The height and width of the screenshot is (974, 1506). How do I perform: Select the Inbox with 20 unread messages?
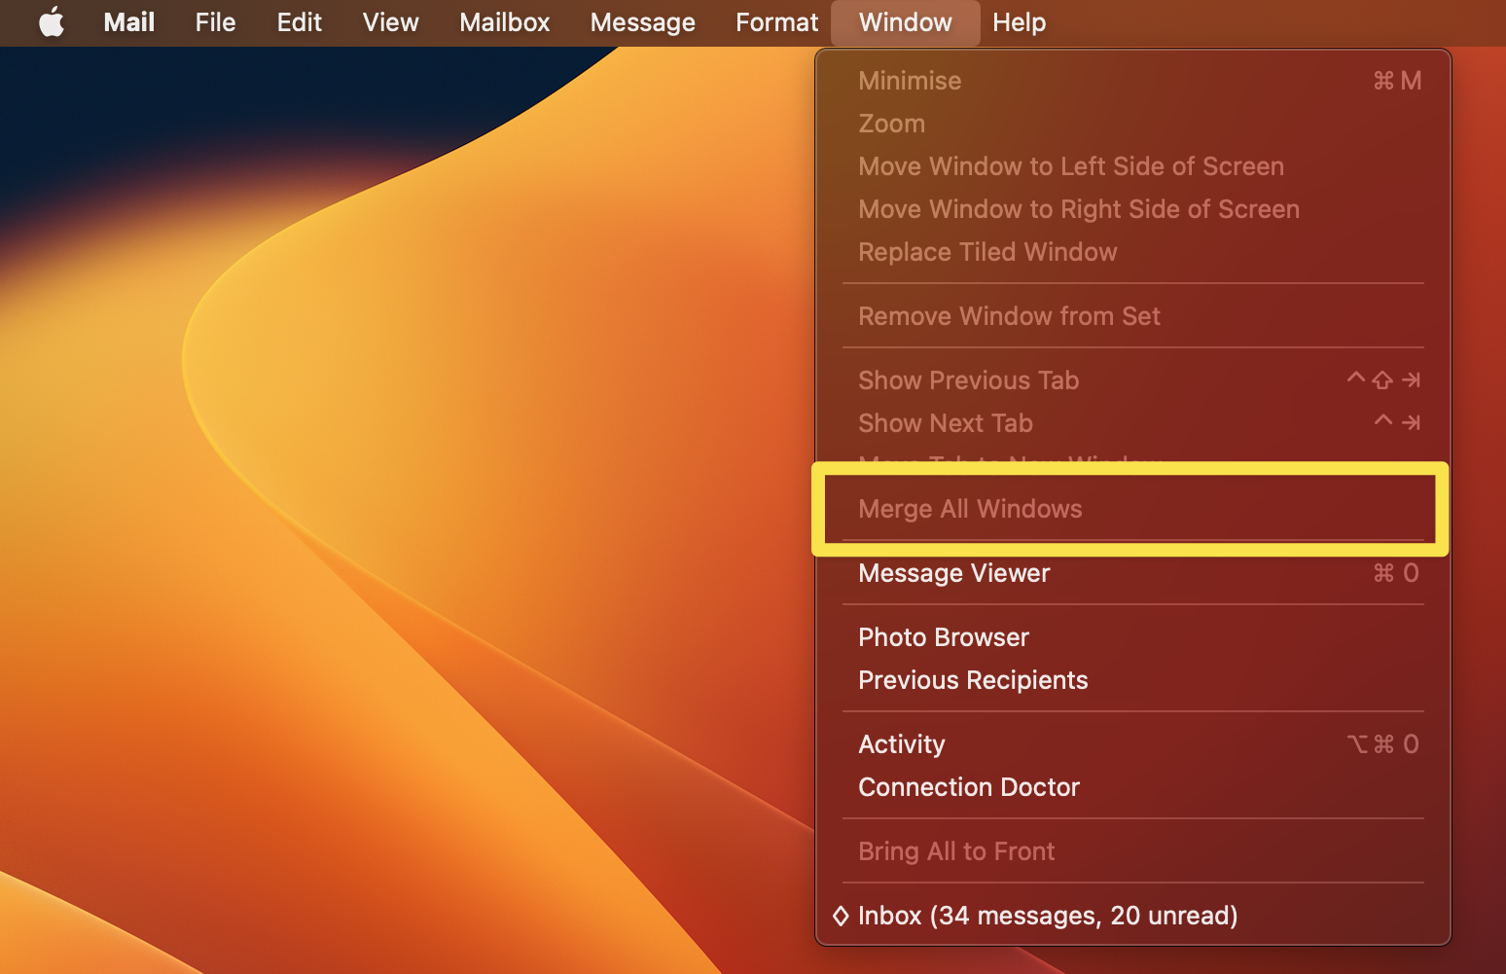pyautogui.click(x=1047, y=916)
